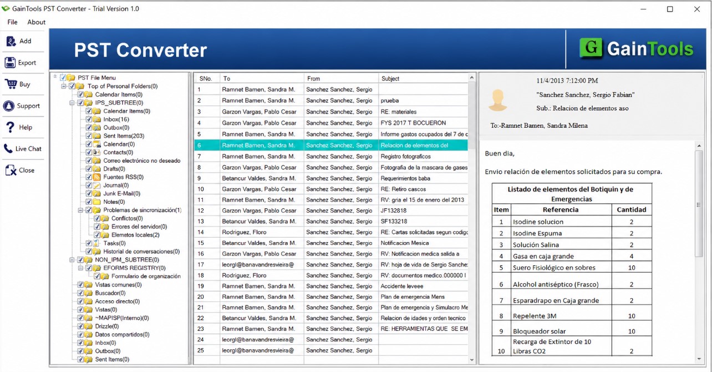Image resolution: width=712 pixels, height=372 pixels.
Task: Click the Subject column header
Action: [423, 78]
